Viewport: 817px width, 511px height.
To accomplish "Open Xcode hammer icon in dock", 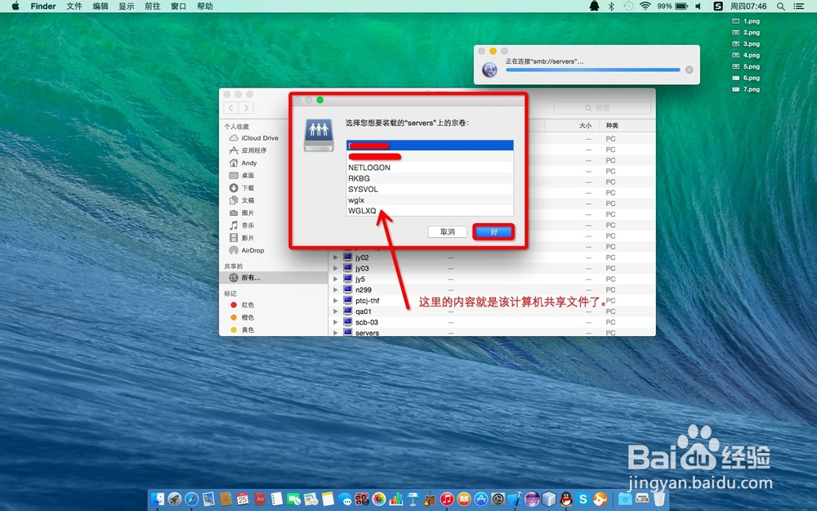I will 515,499.
